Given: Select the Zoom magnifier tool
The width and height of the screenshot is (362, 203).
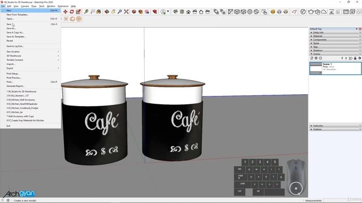Looking at the screenshot, I should click(x=119, y=12).
